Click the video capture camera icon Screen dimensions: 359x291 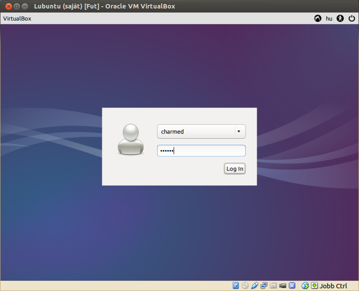click(x=283, y=286)
